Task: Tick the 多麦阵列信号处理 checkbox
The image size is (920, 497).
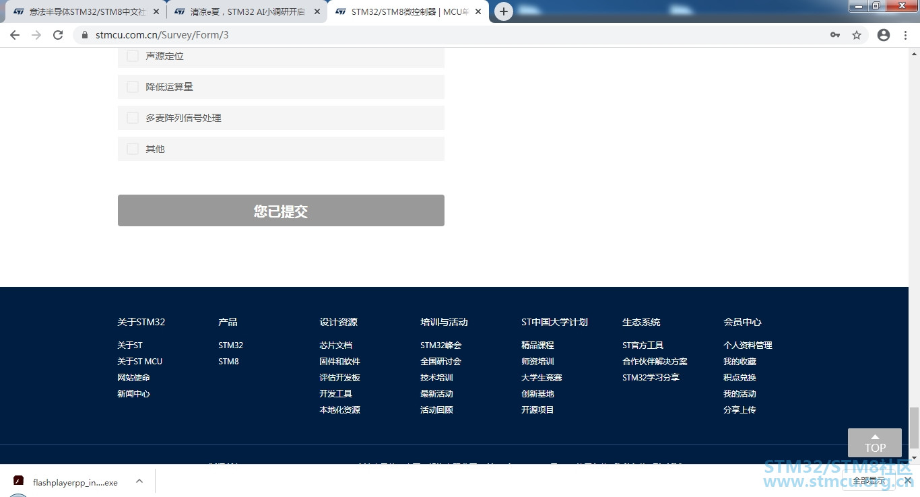Action: coord(133,118)
